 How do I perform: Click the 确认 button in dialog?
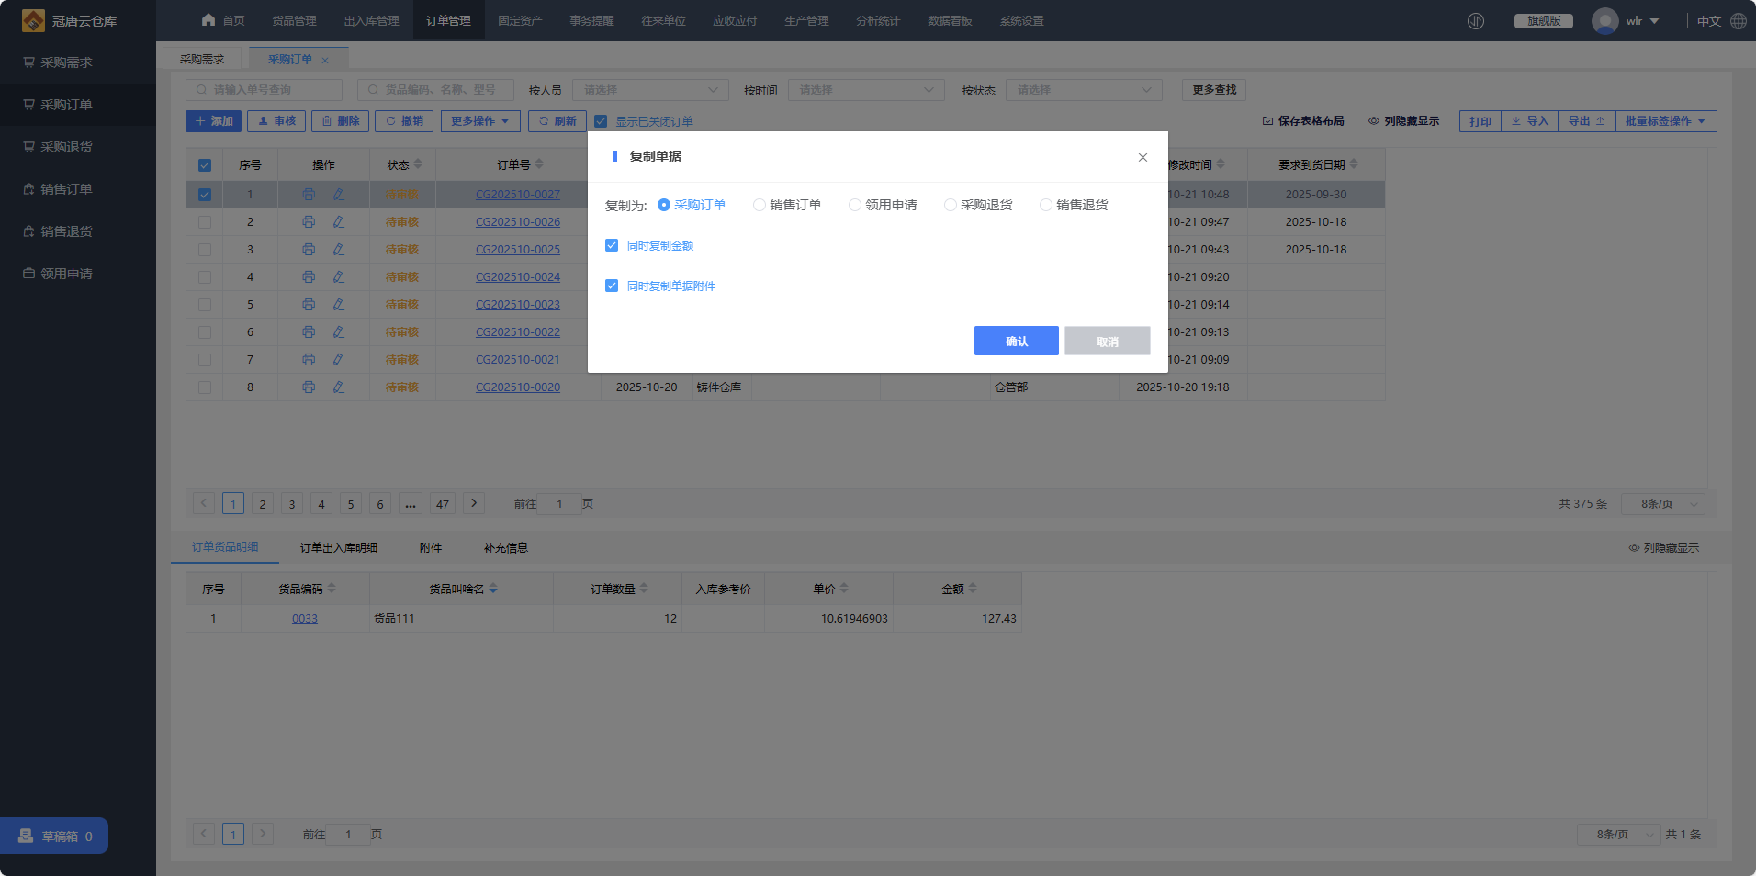pyautogui.click(x=1016, y=341)
